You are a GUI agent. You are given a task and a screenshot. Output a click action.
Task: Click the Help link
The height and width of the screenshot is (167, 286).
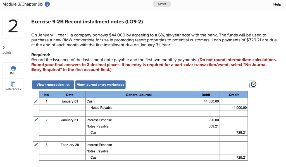(277, 4)
